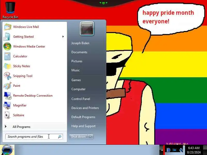Click the Calculator icon
The height and width of the screenshot is (155, 207).
[x=7, y=56]
